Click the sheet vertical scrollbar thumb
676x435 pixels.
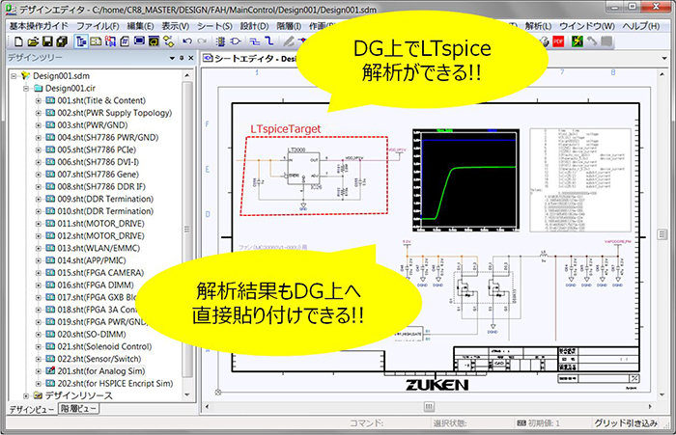[x=662, y=234]
